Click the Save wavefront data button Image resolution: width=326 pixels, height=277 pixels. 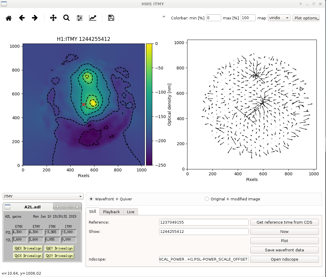284,250
